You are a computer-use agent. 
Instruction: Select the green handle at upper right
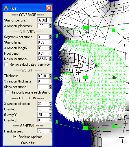click(x=113, y=30)
